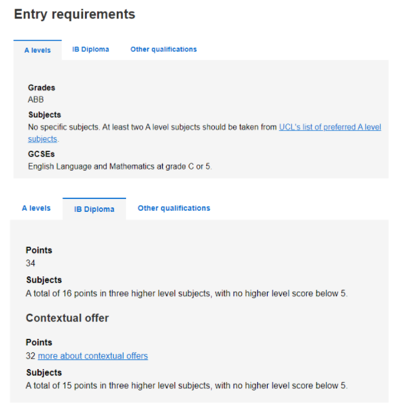The width and height of the screenshot is (395, 409).
Task: Click the Subjects label below ABB
Action: (44, 115)
